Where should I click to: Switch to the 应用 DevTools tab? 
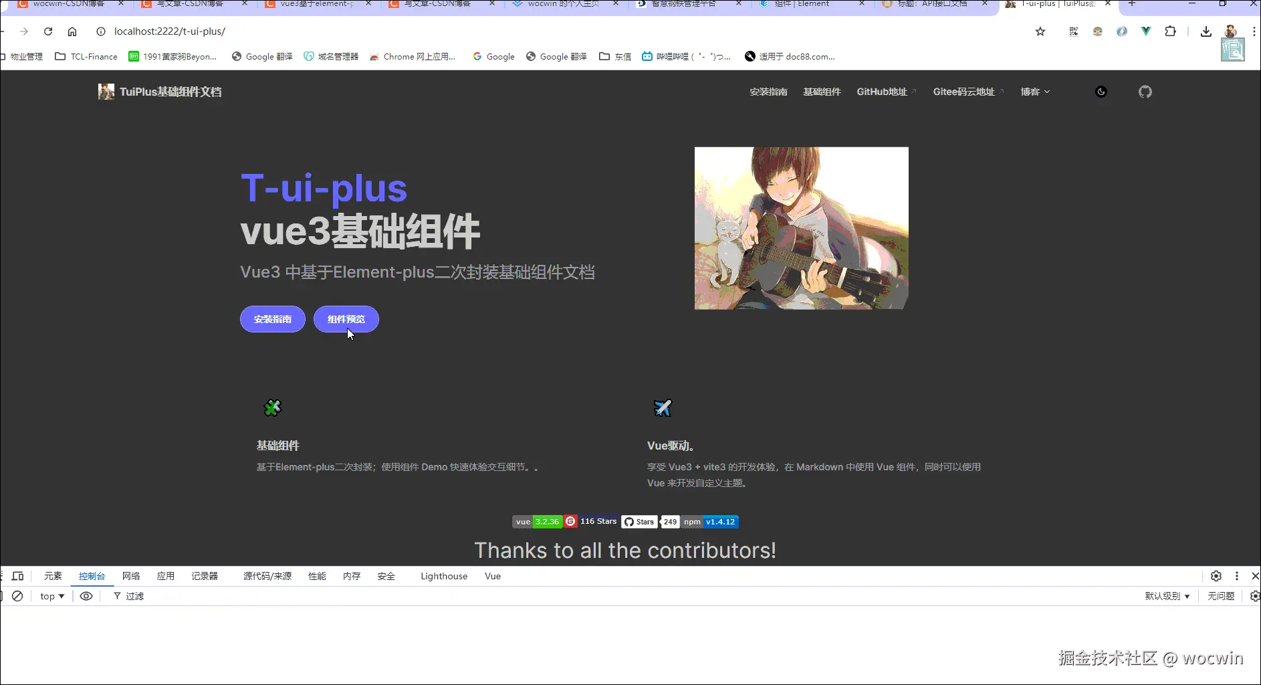click(166, 576)
